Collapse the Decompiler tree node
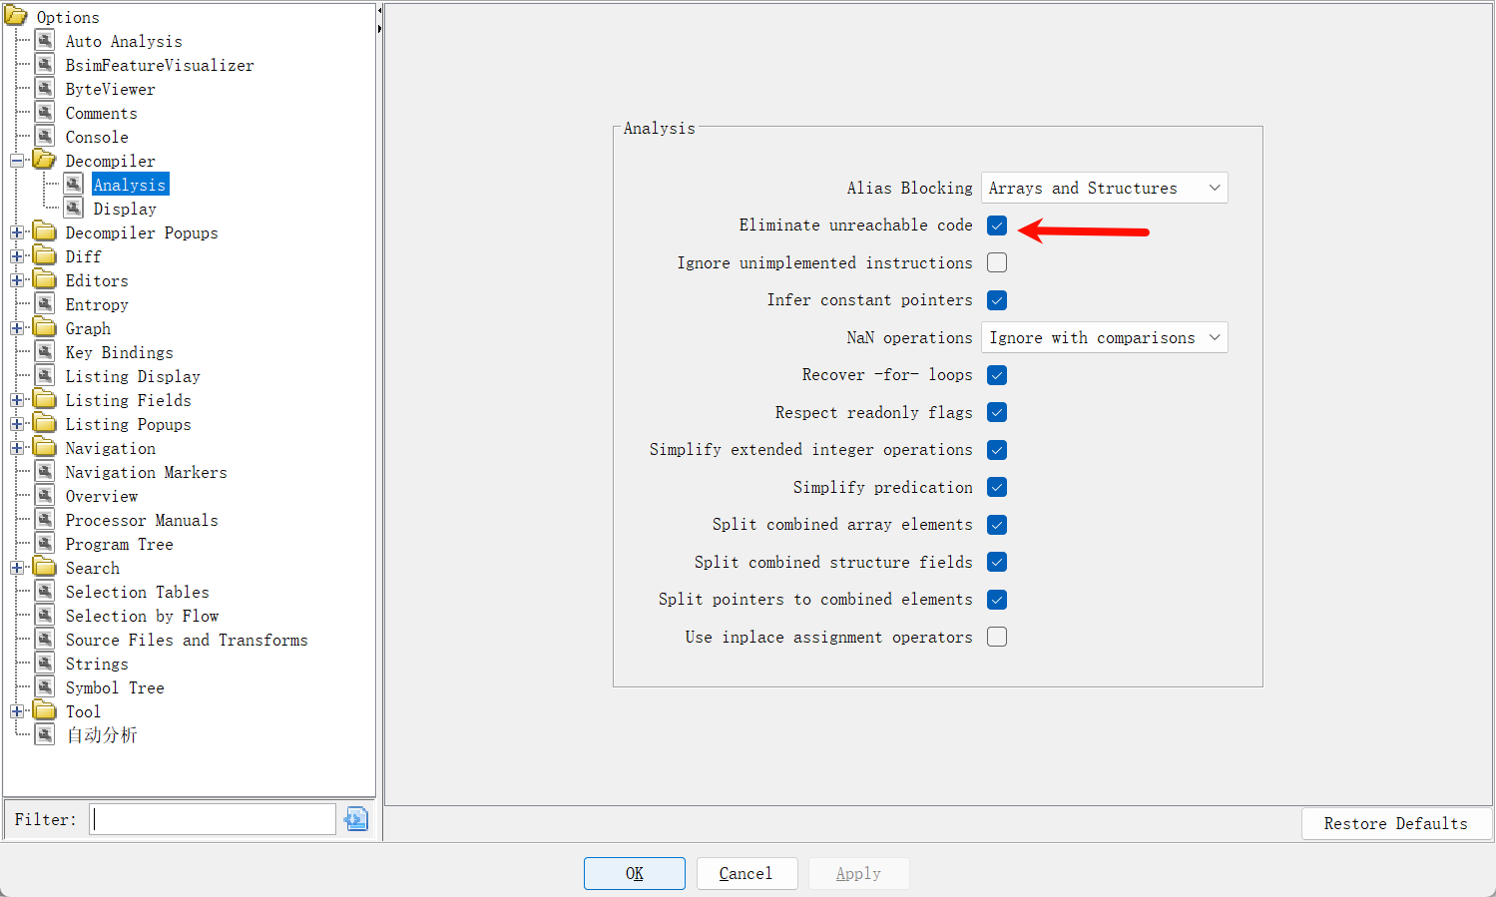The image size is (1496, 897). click(17, 161)
